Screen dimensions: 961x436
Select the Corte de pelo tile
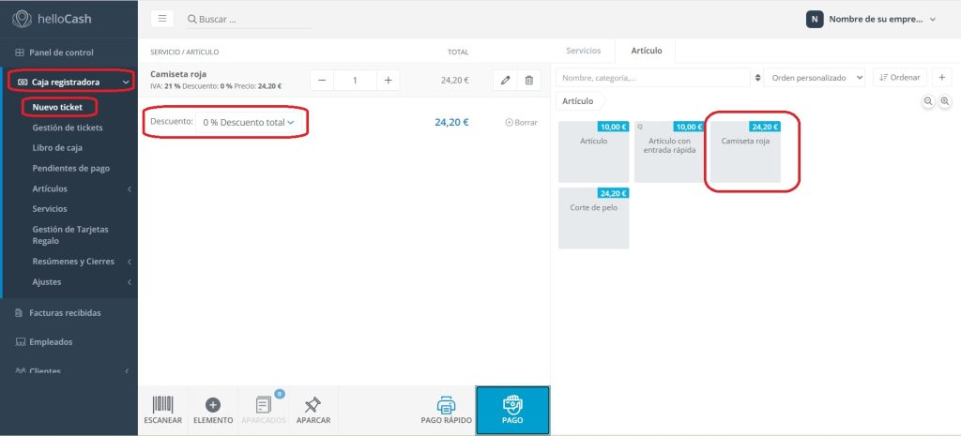coord(593,218)
